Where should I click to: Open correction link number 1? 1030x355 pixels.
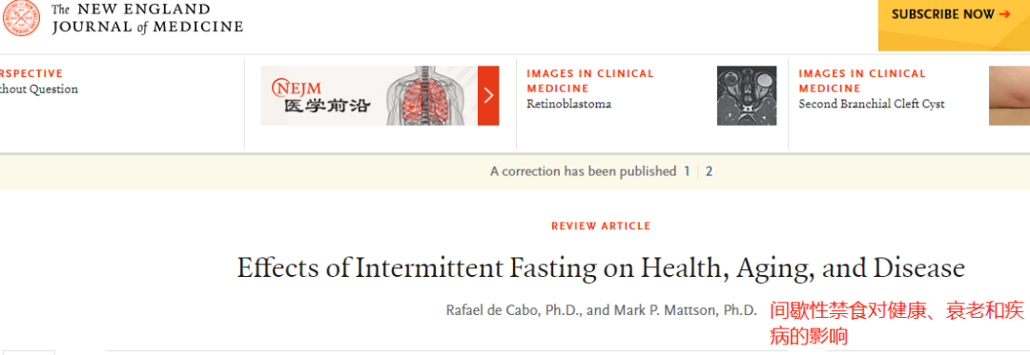687,171
